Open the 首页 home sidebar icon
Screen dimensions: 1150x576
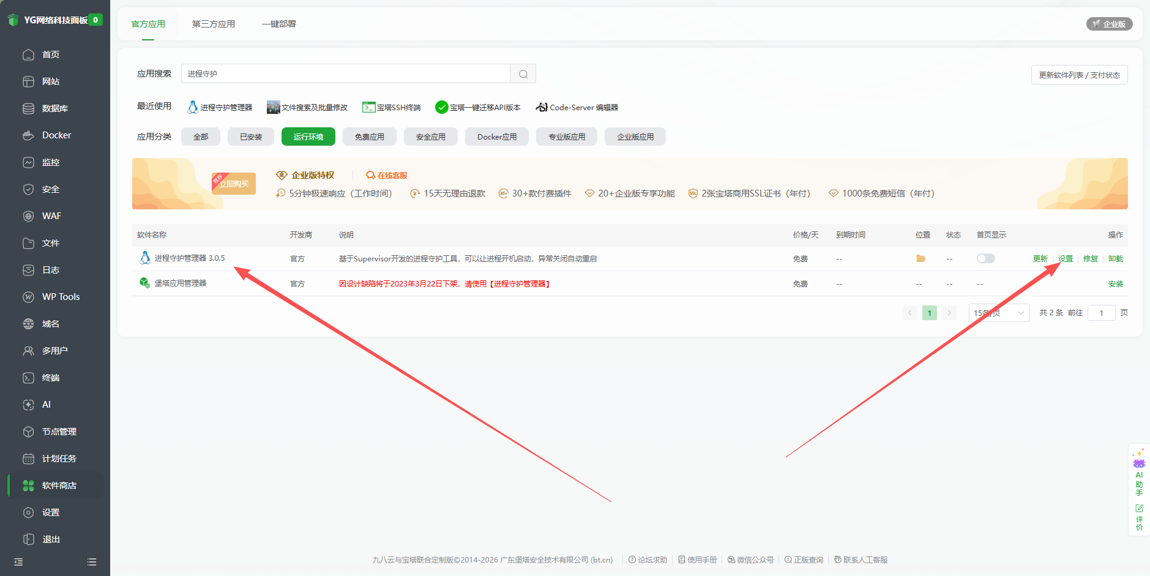(28, 54)
